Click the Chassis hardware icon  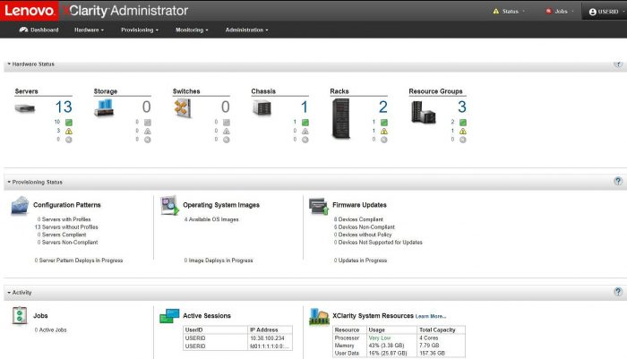[x=262, y=108]
